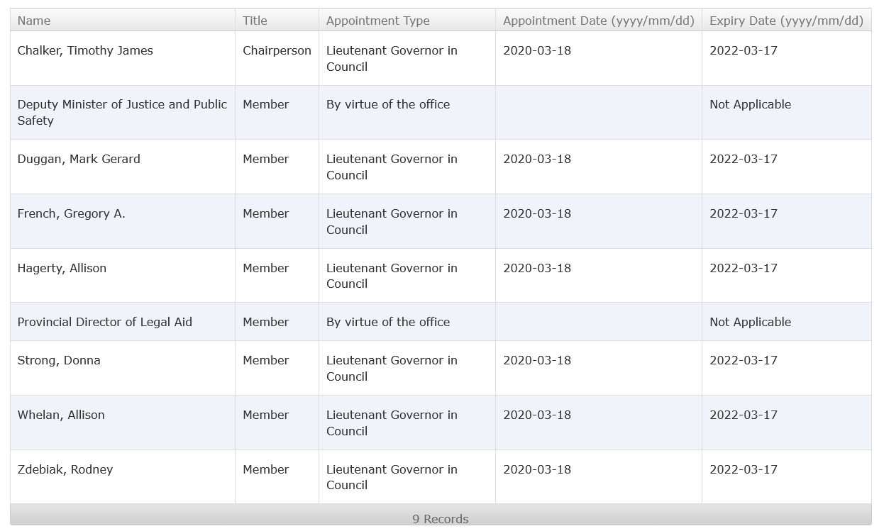Click Not Applicable in the Deputy Minister row
The image size is (884, 531).
click(750, 104)
